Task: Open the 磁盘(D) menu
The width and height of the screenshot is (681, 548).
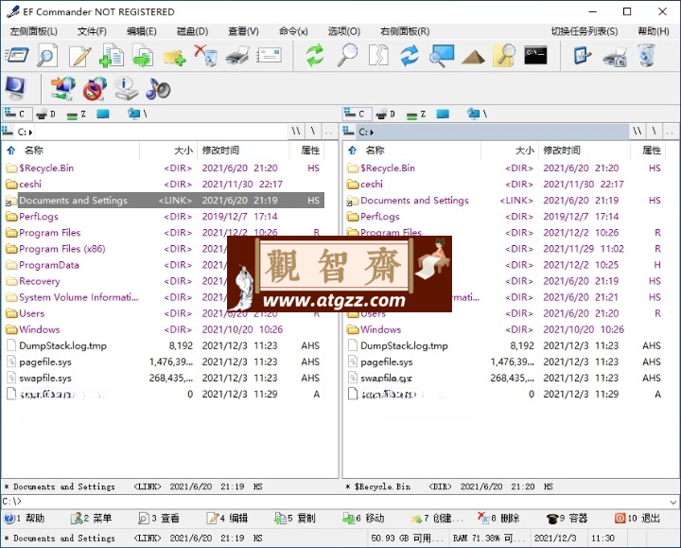Action: click(192, 31)
